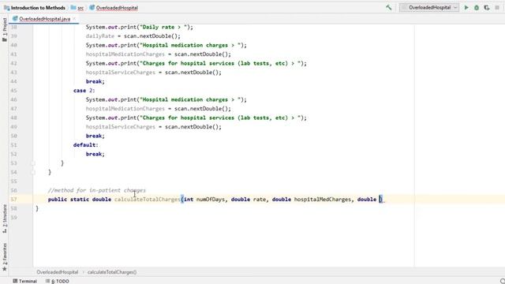This screenshot has width=505, height=284.
Task: Click 'hospitalMedCharges' parameter on line 57
Action: point(323,200)
